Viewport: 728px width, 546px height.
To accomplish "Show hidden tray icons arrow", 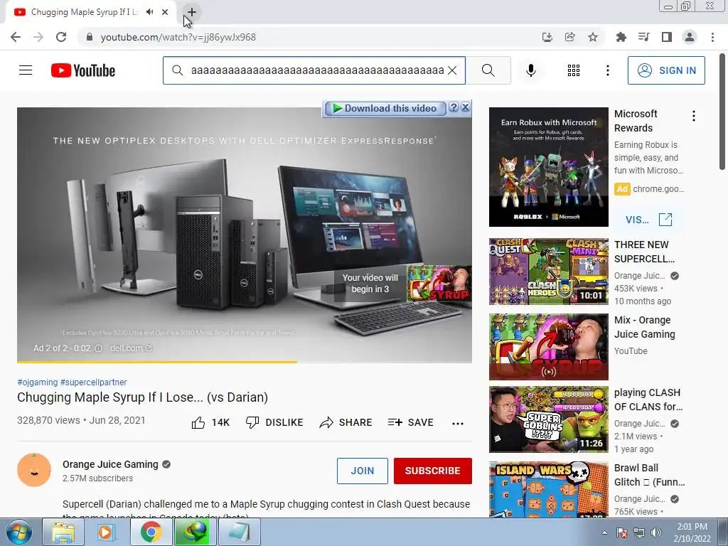I will coord(604,532).
